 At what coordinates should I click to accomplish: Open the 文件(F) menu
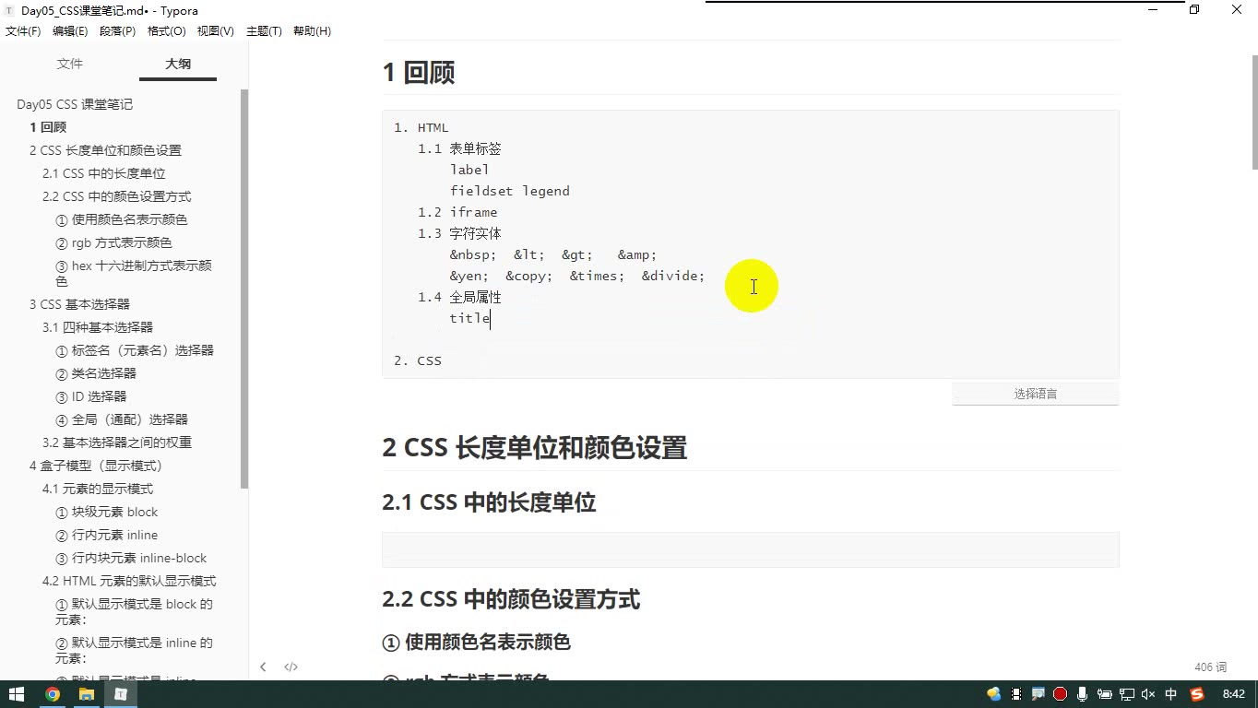point(23,31)
